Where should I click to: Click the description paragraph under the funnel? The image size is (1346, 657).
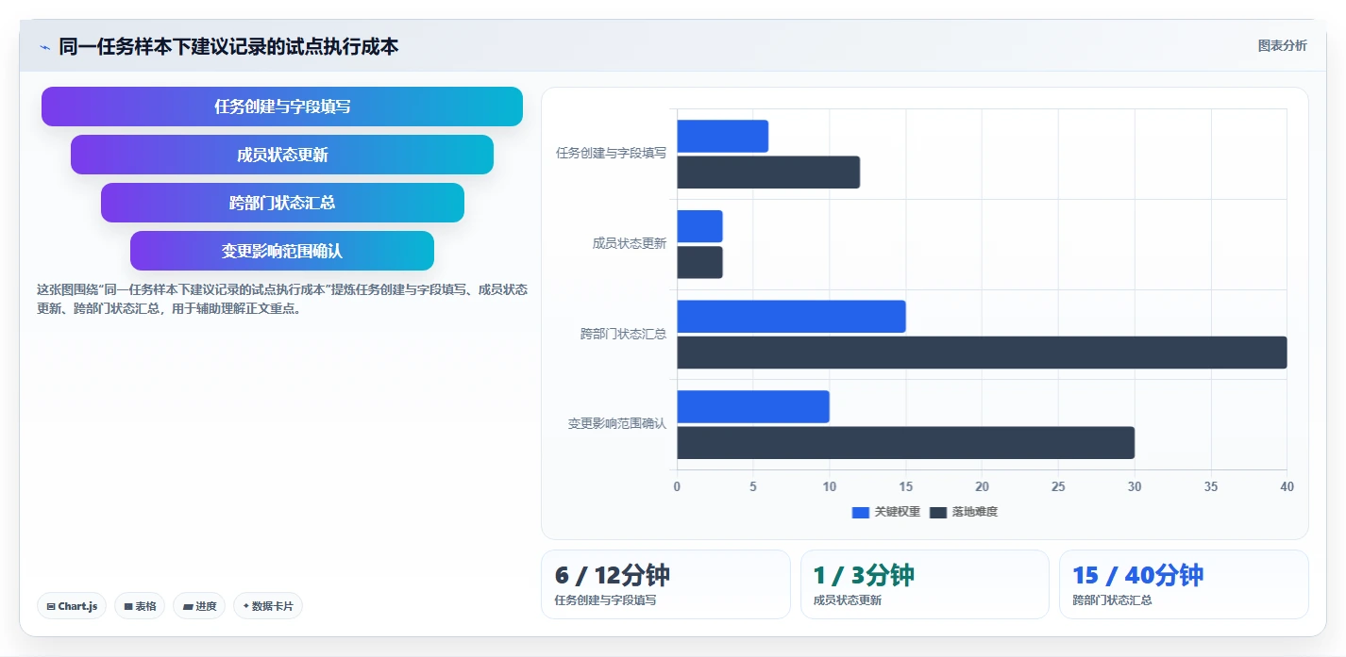click(x=282, y=299)
